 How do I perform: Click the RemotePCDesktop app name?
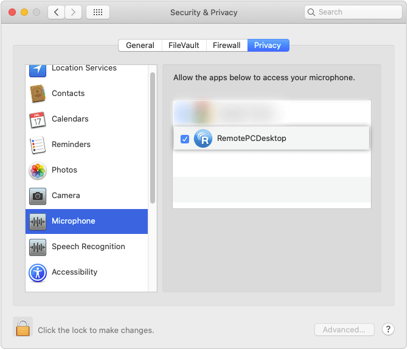[251, 139]
